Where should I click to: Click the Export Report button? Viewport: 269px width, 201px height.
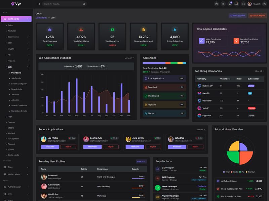[257, 16]
